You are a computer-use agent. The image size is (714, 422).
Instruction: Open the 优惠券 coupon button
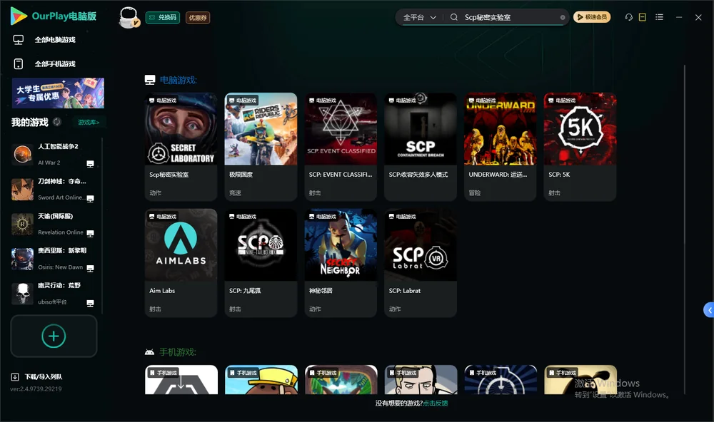pos(198,17)
